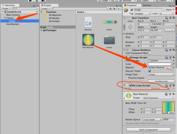Switch to the Hierarchy tab
The height and width of the screenshot is (134, 177).
[x=10, y=5]
